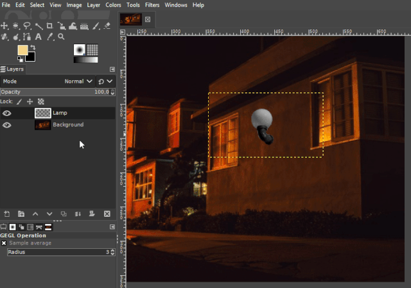The width and height of the screenshot is (411, 288).
Task: Open the Filters menu
Action: (152, 5)
